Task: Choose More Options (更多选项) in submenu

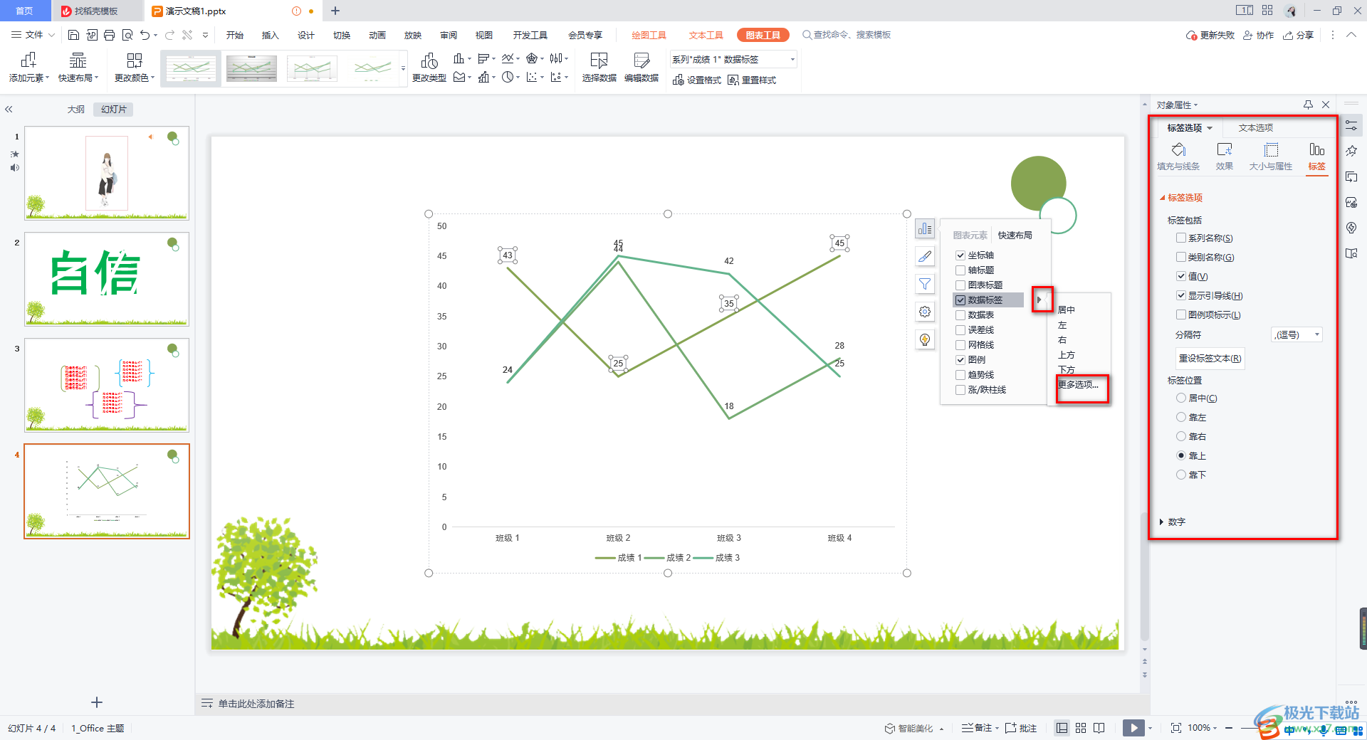Action: pyautogui.click(x=1078, y=385)
